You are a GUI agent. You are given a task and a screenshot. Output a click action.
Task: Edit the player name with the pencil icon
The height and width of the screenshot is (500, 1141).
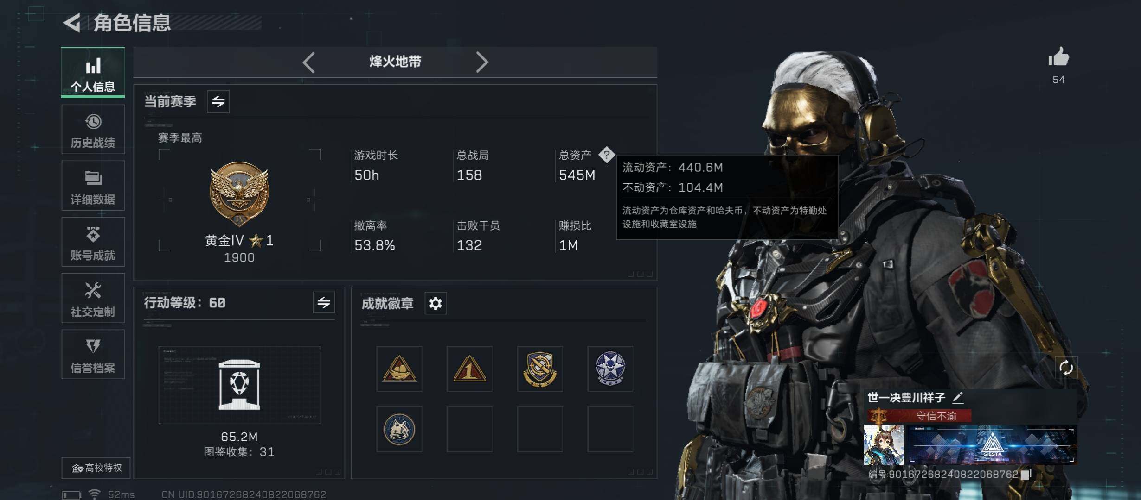coord(958,397)
